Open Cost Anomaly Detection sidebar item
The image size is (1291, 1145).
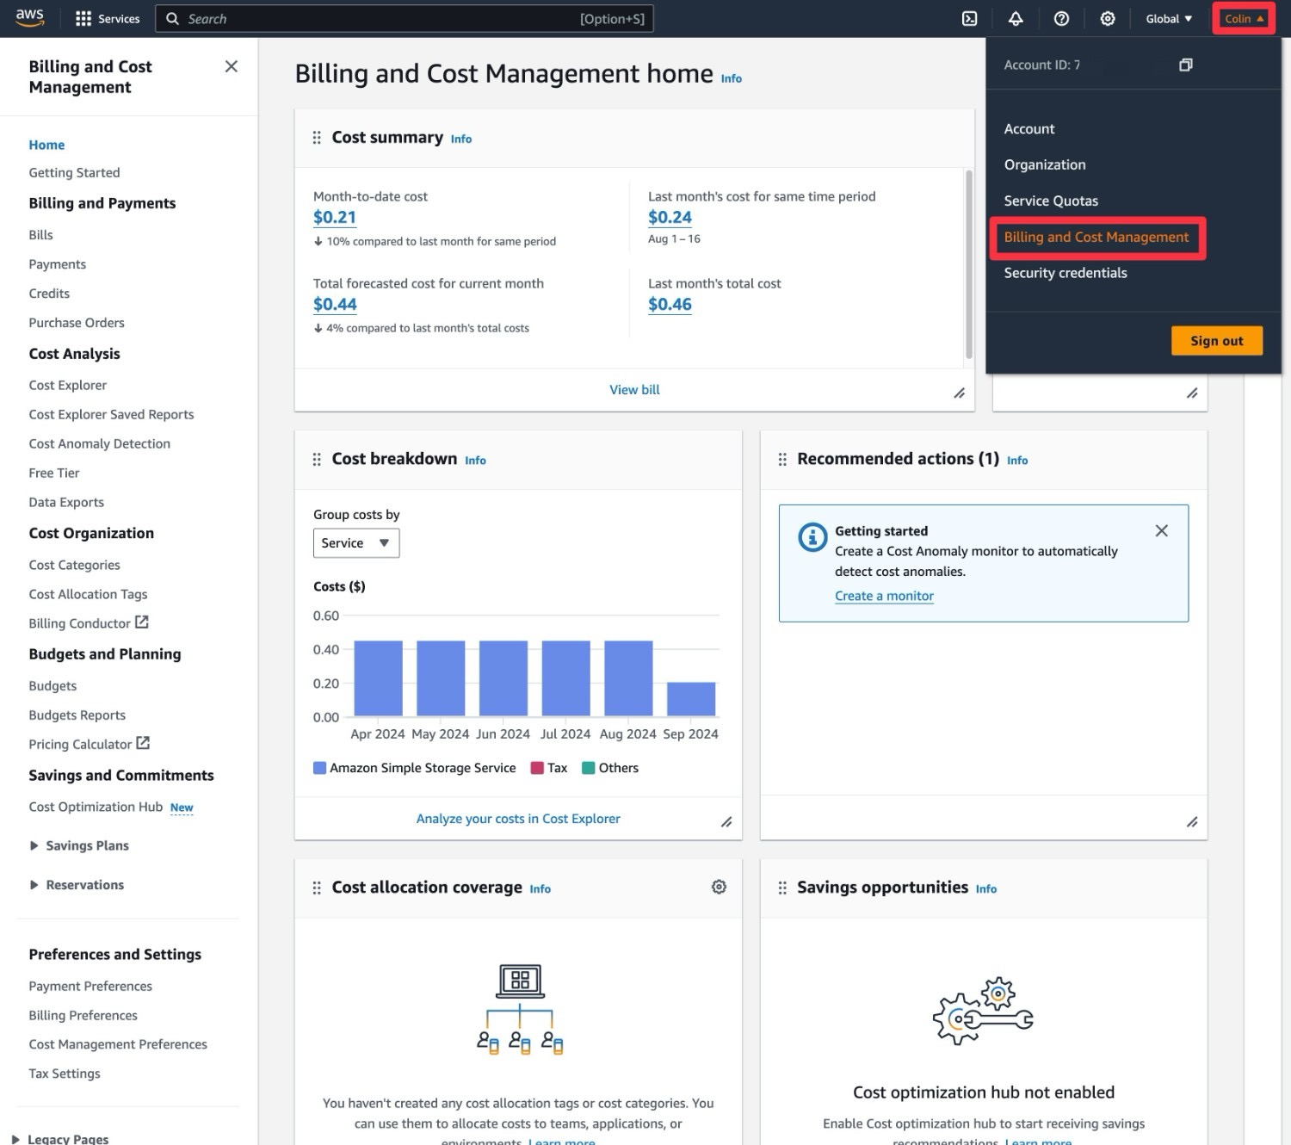pyautogui.click(x=100, y=444)
